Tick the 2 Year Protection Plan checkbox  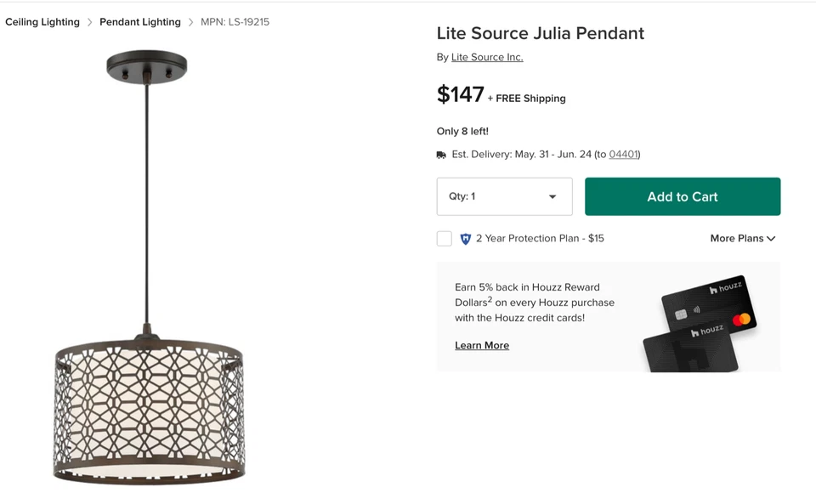[x=445, y=239]
